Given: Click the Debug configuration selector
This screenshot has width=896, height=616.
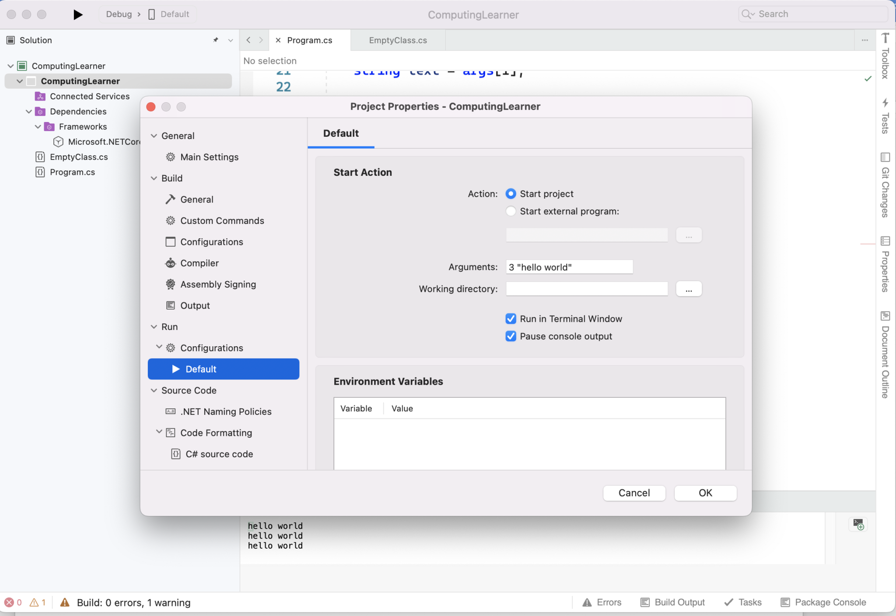Looking at the screenshot, I should tap(119, 14).
